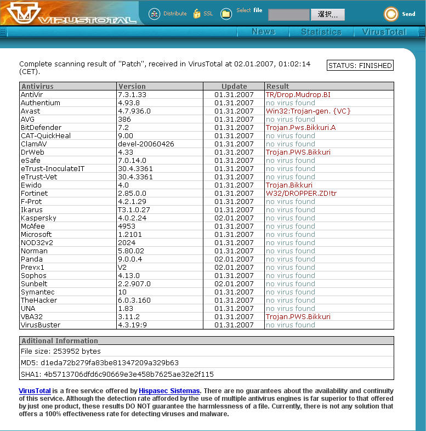Click the AVG no virus found result
426x431 pixels.
[290, 120]
